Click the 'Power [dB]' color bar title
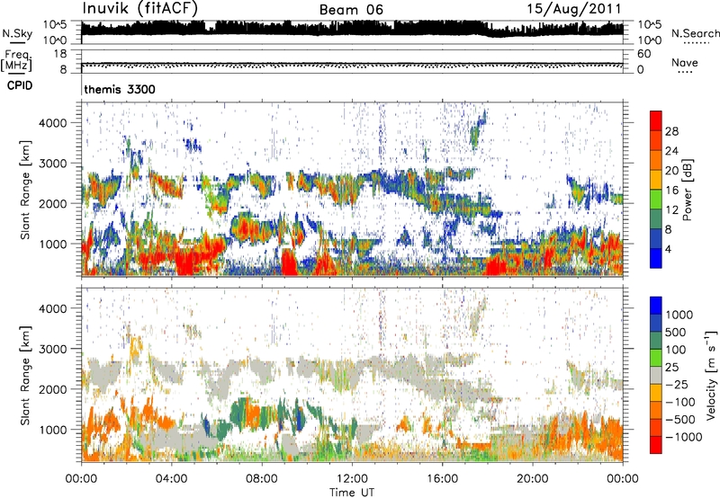The width and height of the screenshot is (720, 498). [687, 190]
